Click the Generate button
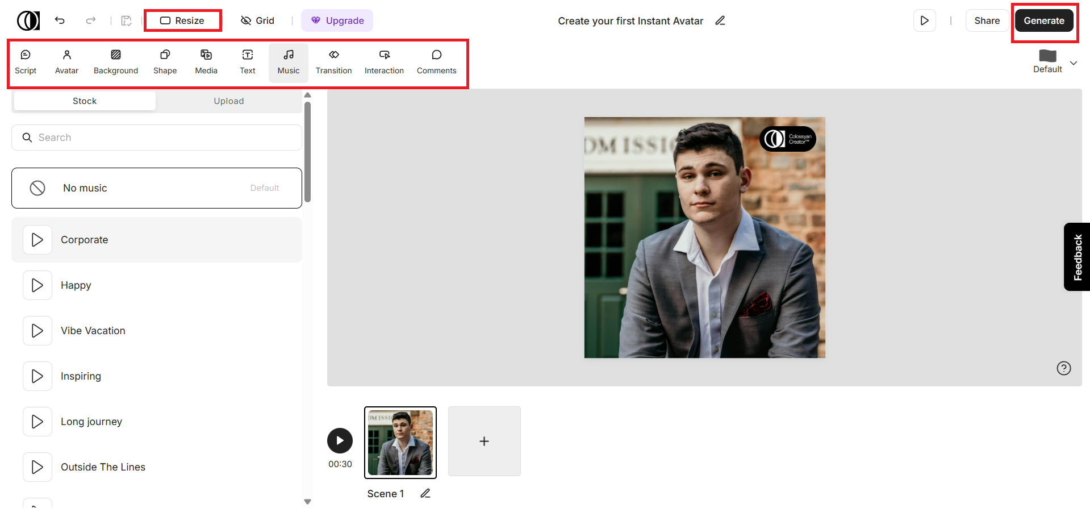 [x=1044, y=20]
